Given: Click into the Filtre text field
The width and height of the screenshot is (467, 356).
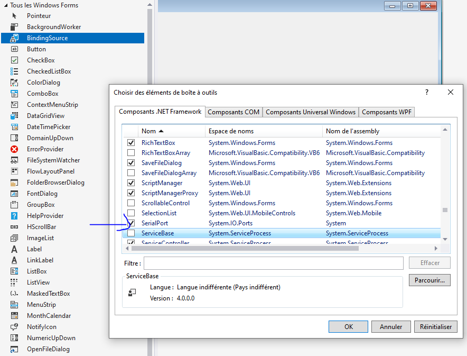Looking at the screenshot, I should (273, 263).
